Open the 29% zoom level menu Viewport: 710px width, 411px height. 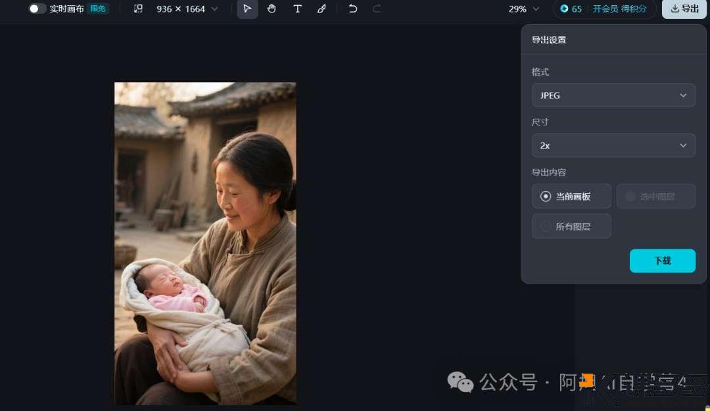(x=523, y=9)
